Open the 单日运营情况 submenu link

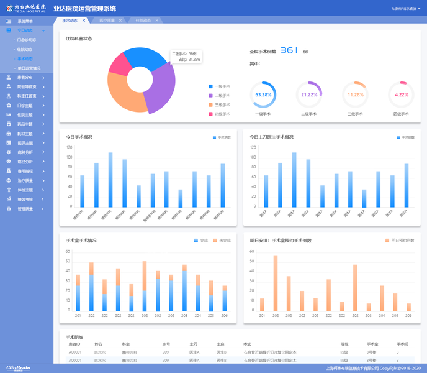pyautogui.click(x=29, y=68)
